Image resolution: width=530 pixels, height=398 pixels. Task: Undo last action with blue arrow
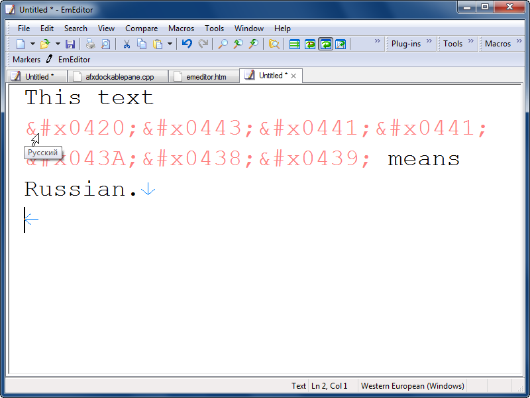187,44
